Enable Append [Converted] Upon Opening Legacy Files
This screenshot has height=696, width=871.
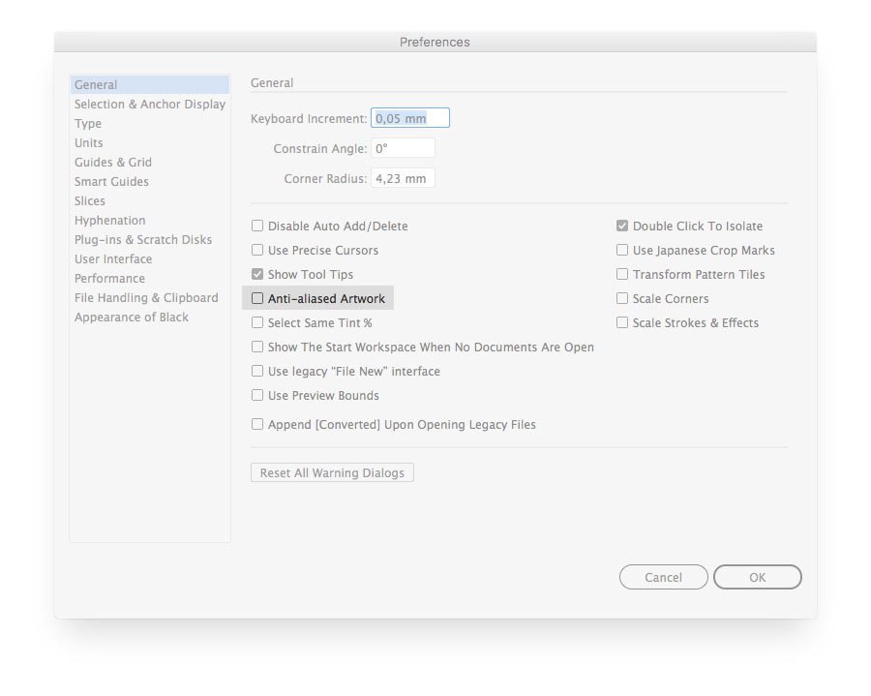[x=257, y=424]
